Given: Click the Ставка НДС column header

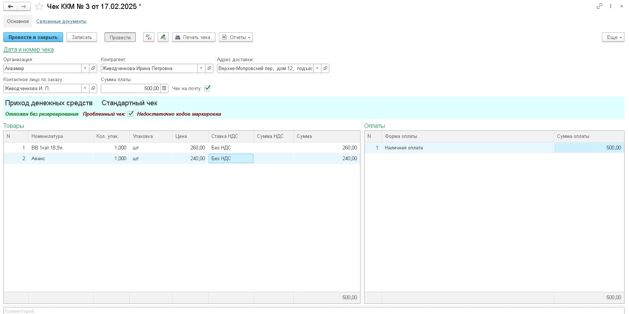Looking at the screenshot, I should coord(231,136).
